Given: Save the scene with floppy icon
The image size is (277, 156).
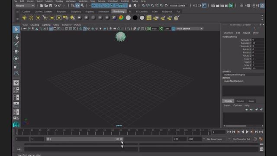Looking at the screenshot, I should (51, 6).
